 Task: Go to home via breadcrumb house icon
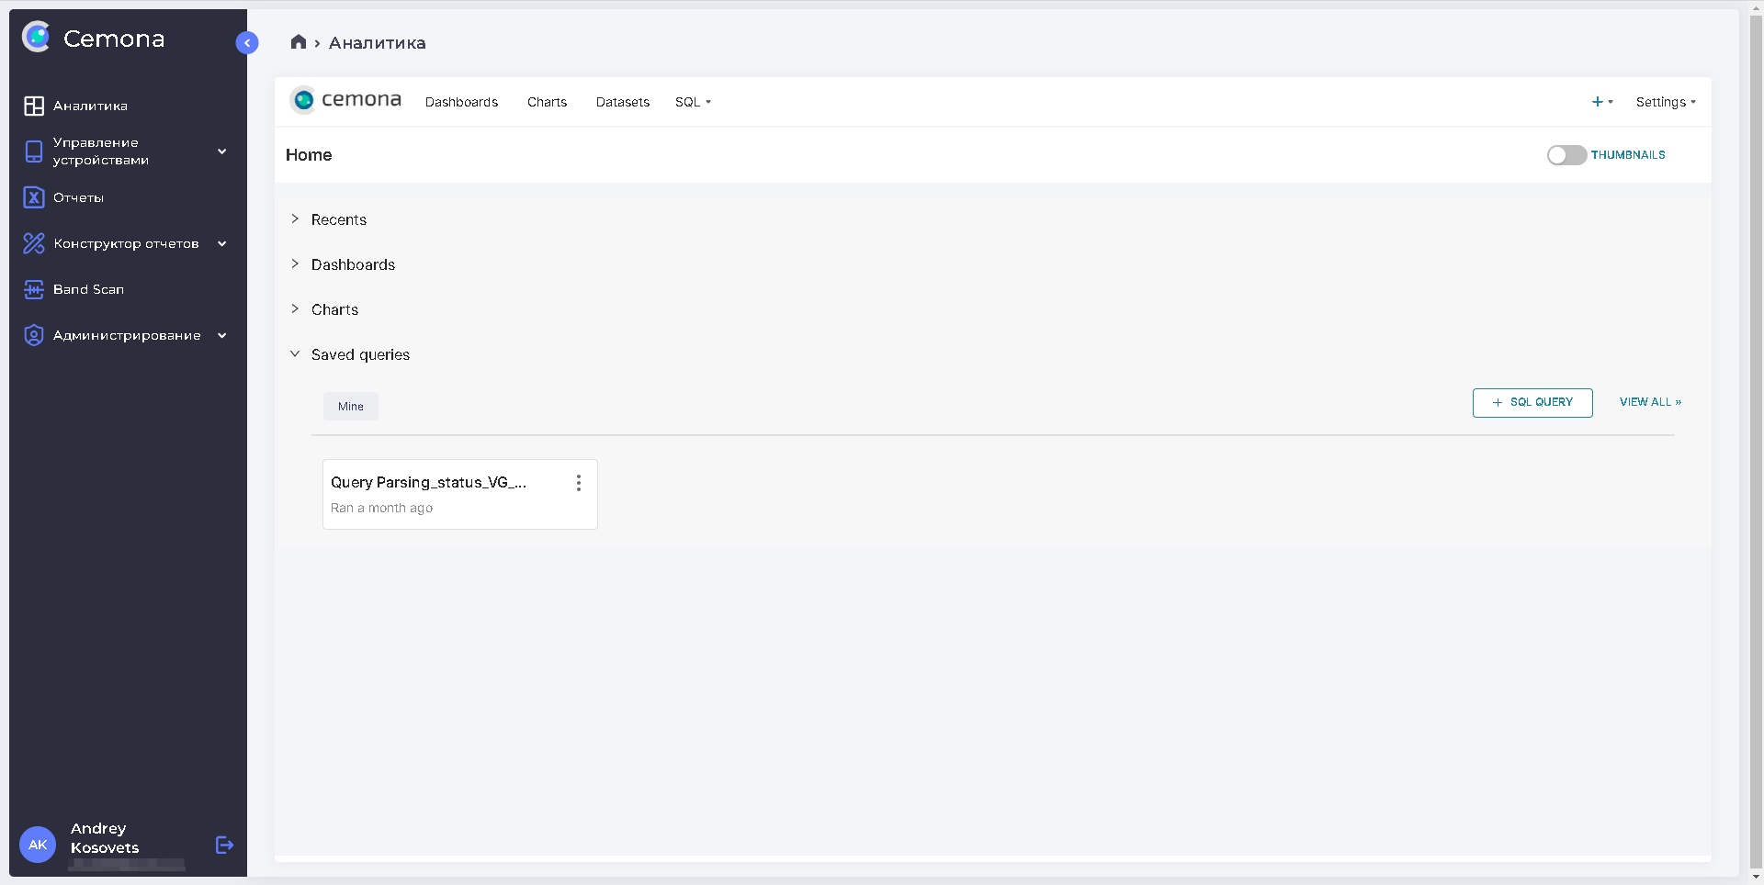tap(299, 42)
